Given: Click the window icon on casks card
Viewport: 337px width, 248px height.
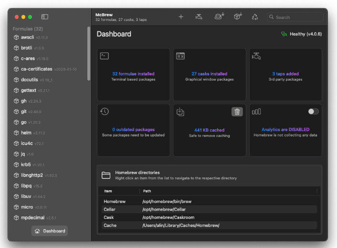Looking at the screenshot, I should 180,56.
